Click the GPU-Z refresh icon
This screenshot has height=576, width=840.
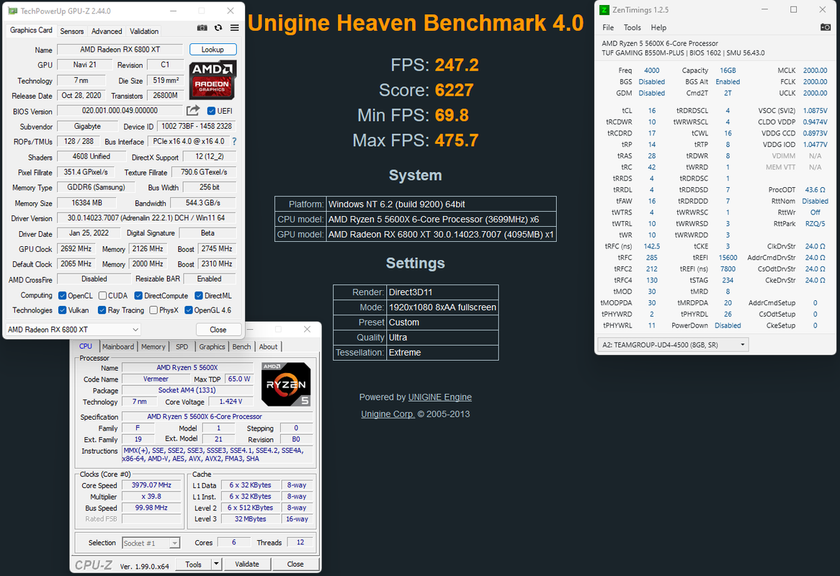click(218, 28)
